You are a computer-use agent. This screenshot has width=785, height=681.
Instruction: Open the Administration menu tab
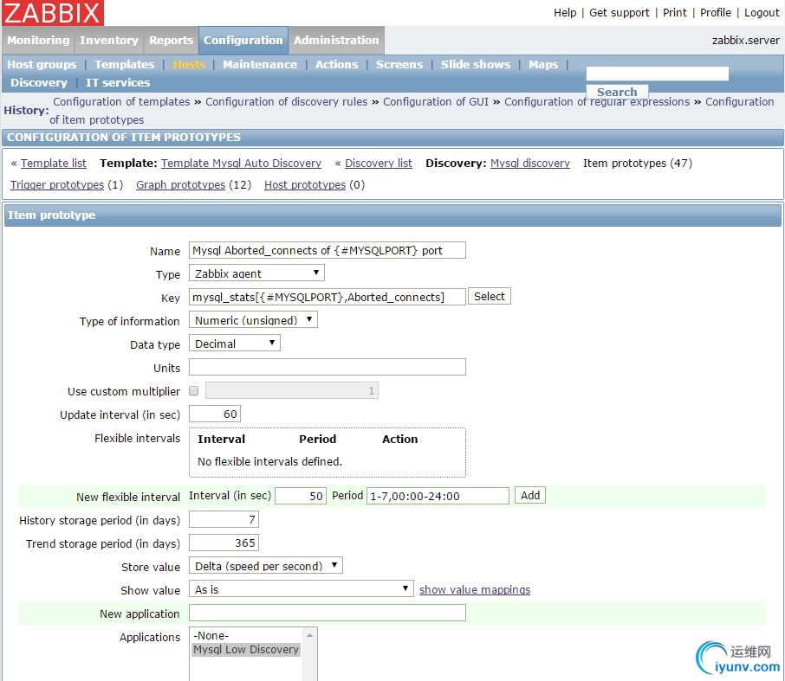(x=336, y=40)
